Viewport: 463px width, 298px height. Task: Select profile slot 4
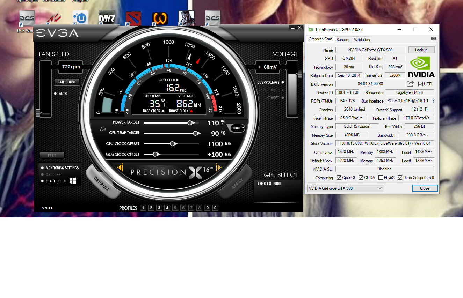click(x=167, y=208)
